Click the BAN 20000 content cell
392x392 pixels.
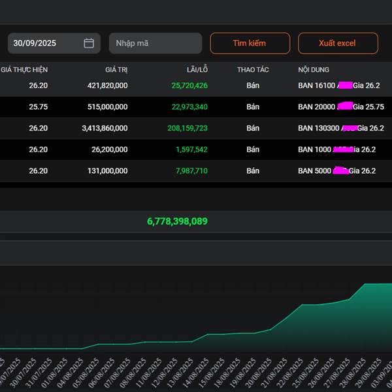pyautogui.click(x=340, y=107)
